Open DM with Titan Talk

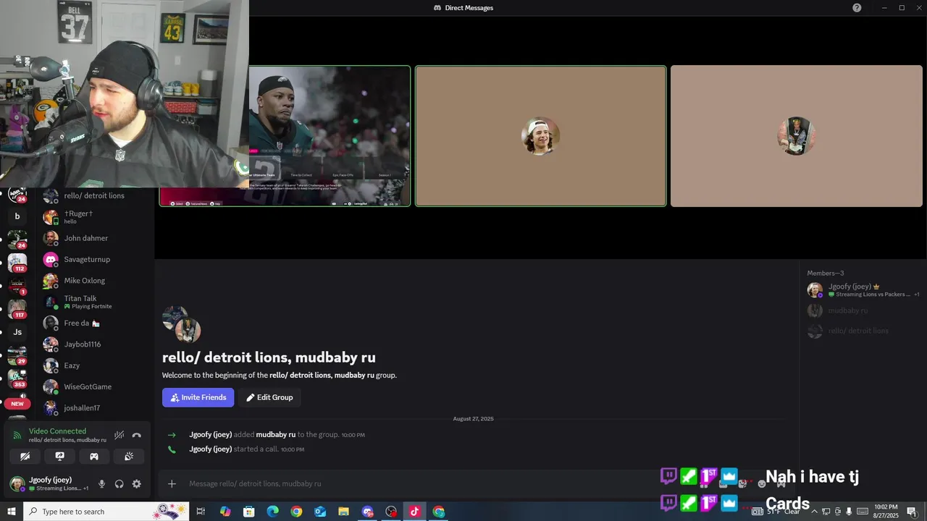(x=96, y=302)
